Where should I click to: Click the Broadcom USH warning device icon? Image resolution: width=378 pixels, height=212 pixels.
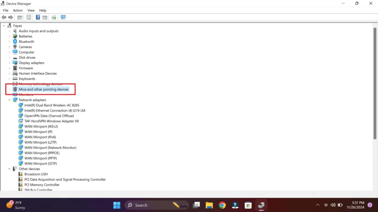tap(21, 174)
